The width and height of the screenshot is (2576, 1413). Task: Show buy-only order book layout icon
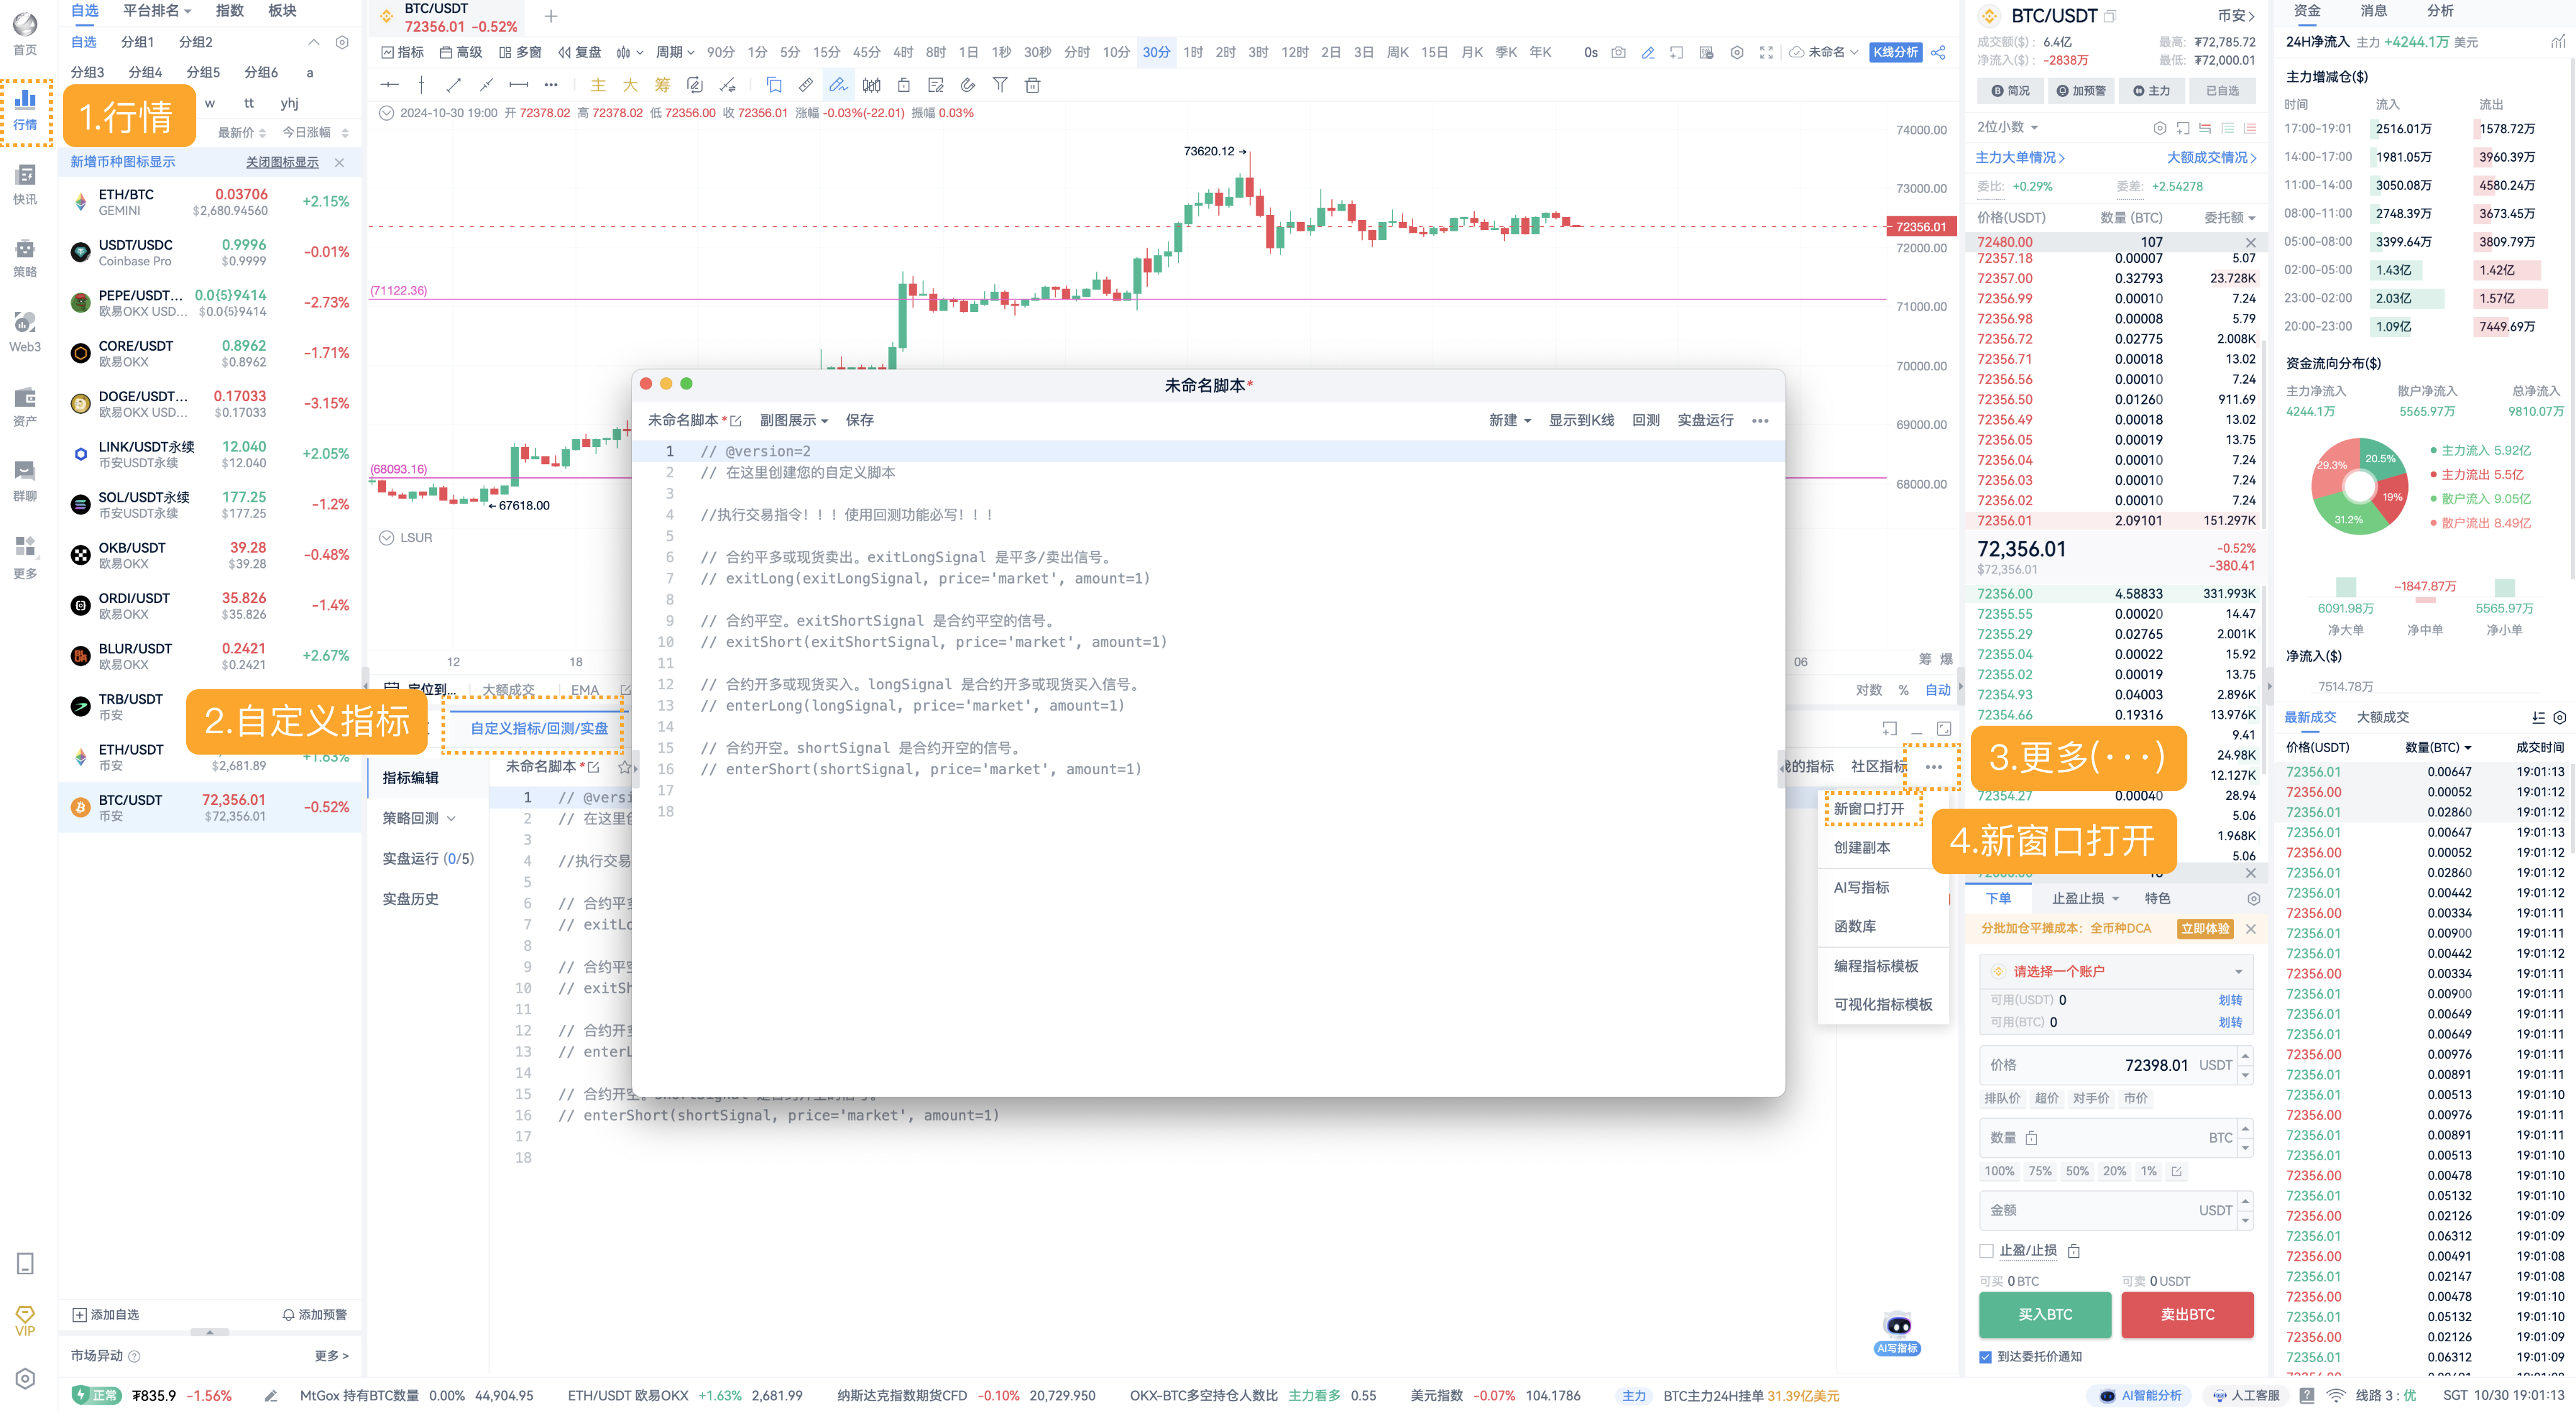click(x=2227, y=128)
